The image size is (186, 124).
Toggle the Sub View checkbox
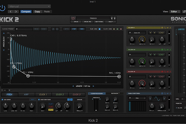click(x=100, y=29)
